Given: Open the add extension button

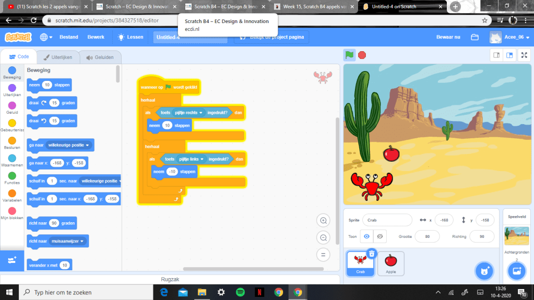Looking at the screenshot, I should pyautogui.click(x=12, y=259).
